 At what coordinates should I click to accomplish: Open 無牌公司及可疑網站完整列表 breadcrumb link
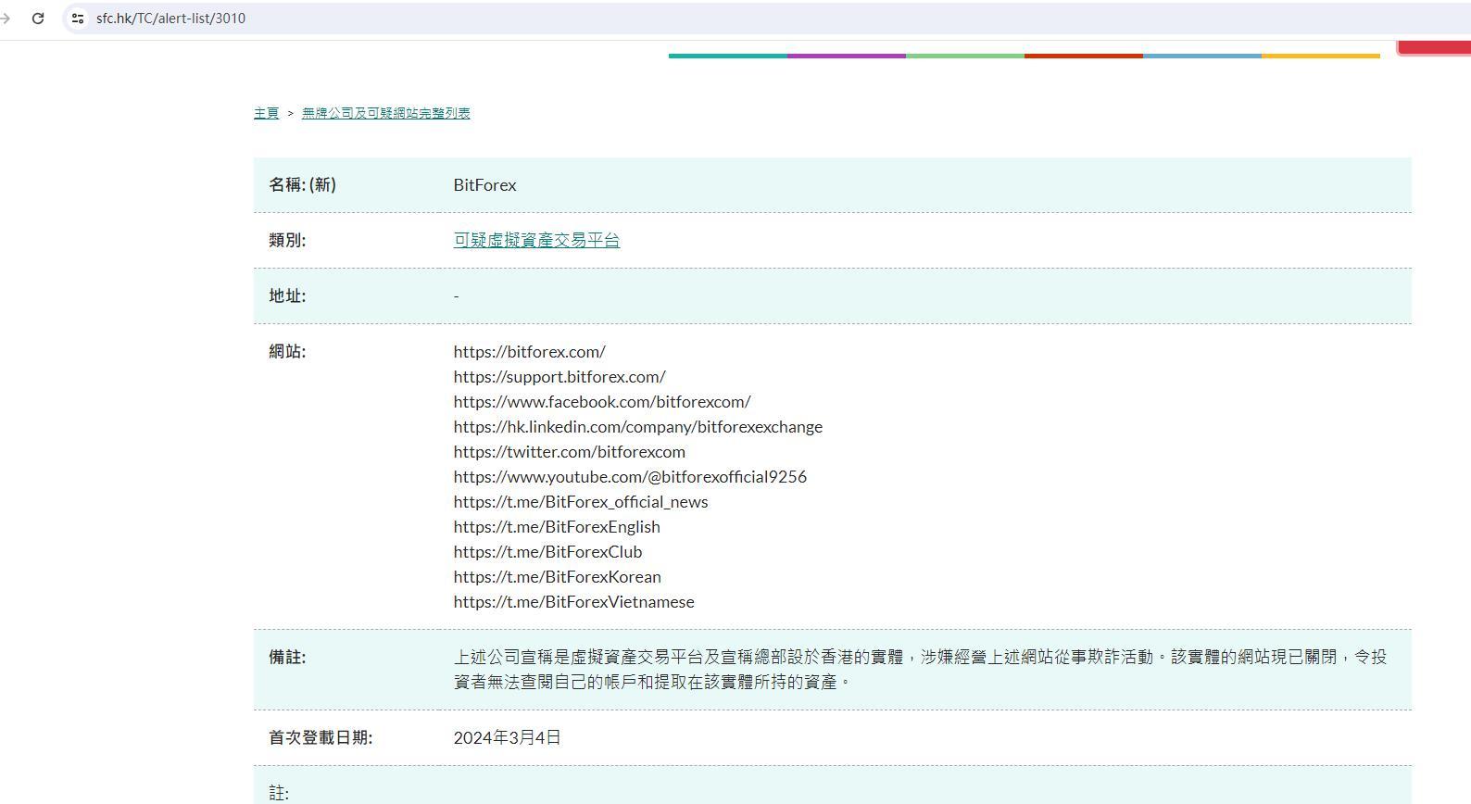tap(385, 113)
